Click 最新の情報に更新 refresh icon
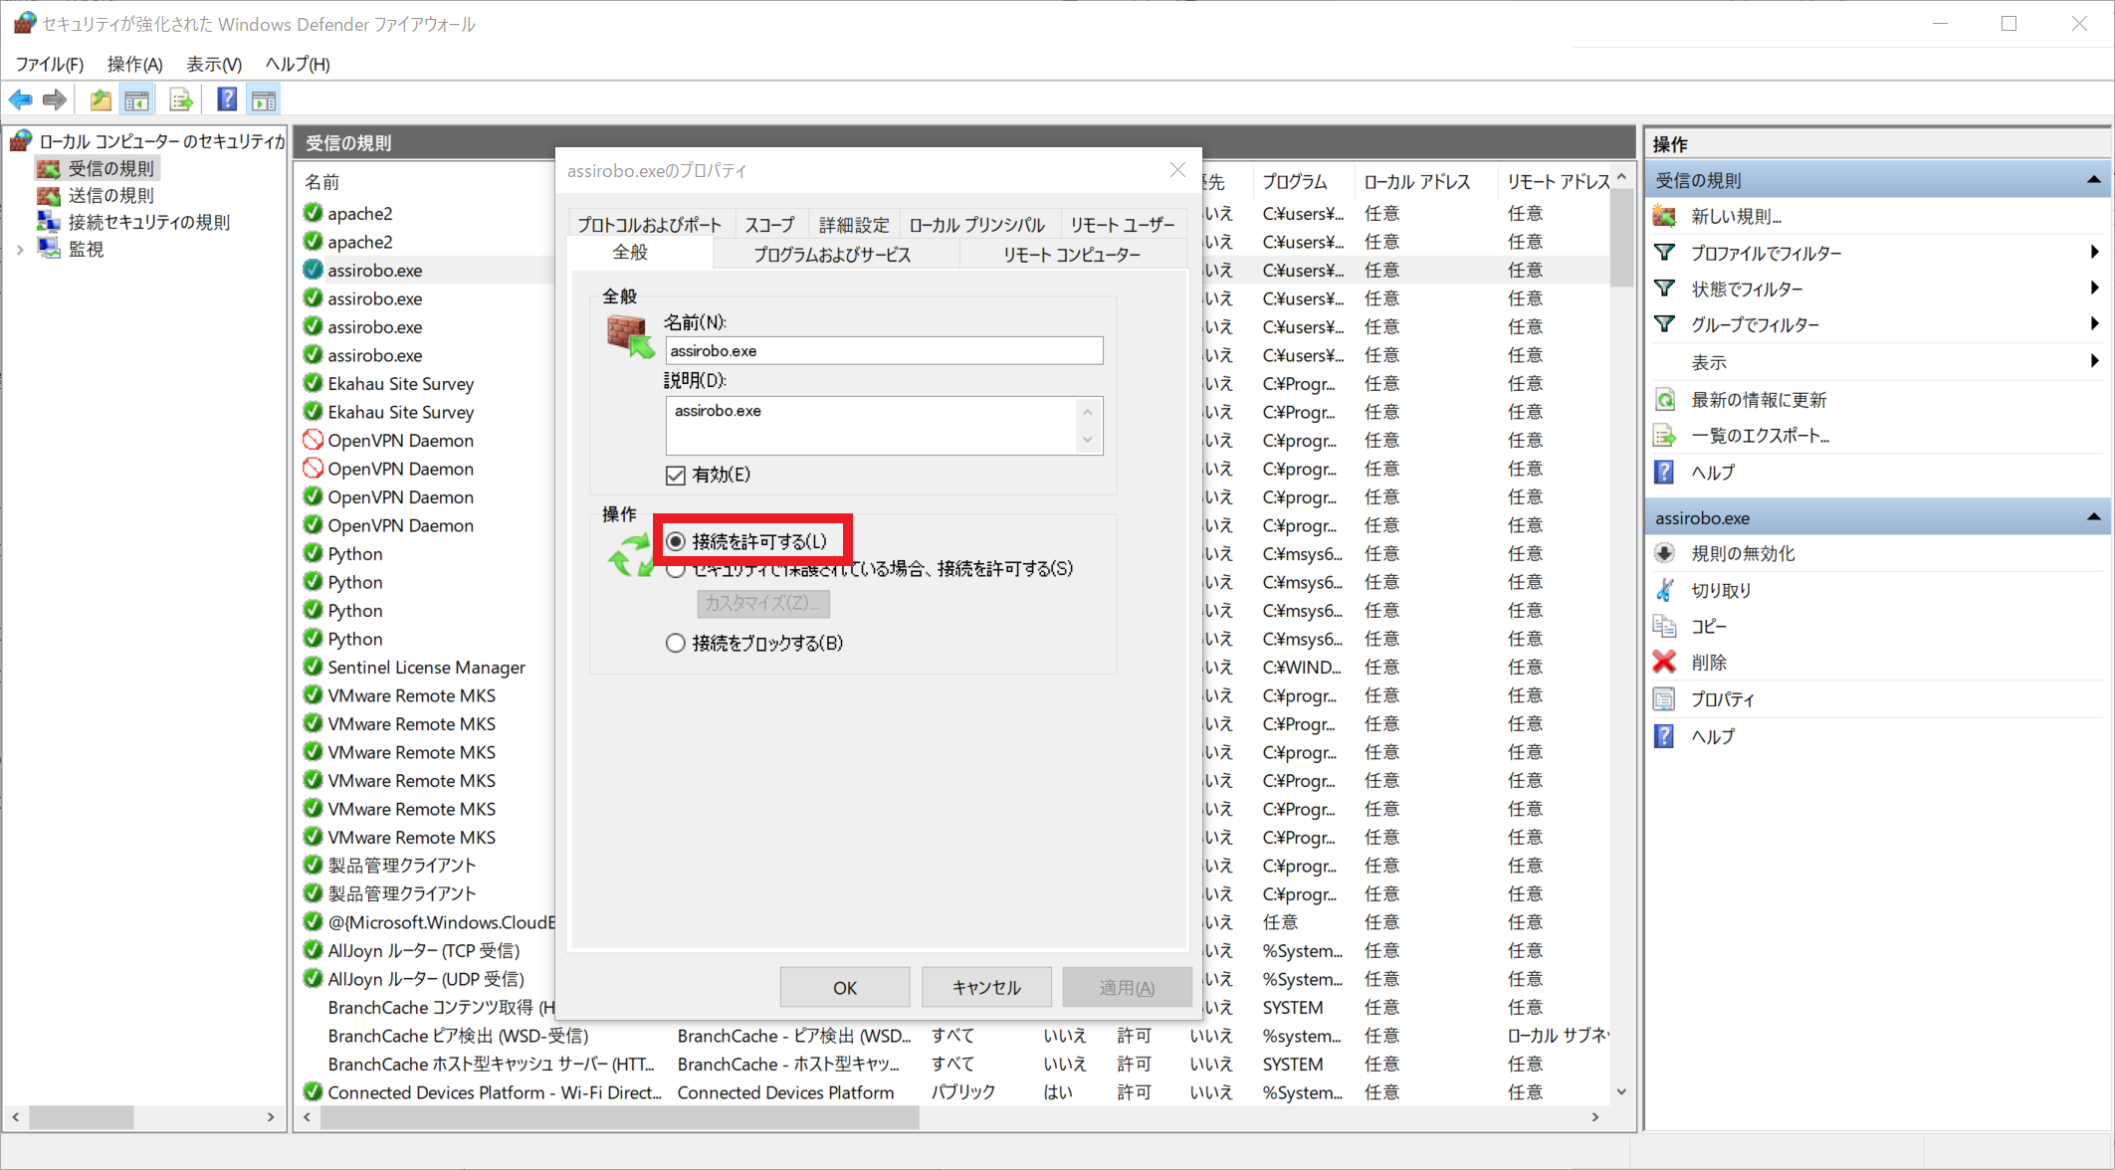The width and height of the screenshot is (2115, 1170). [1664, 400]
